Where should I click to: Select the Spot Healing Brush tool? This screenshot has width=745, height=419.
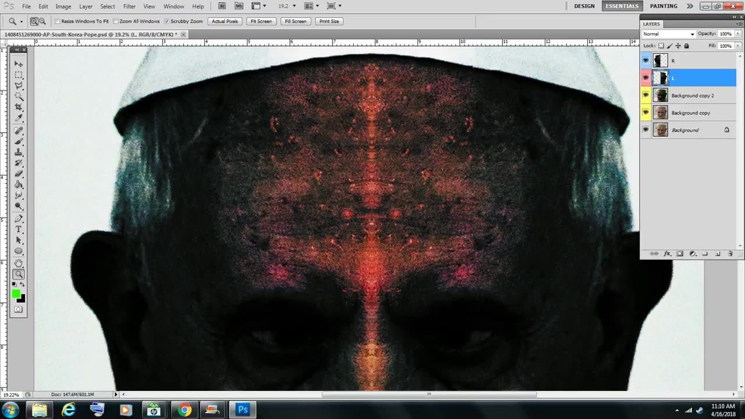click(19, 131)
